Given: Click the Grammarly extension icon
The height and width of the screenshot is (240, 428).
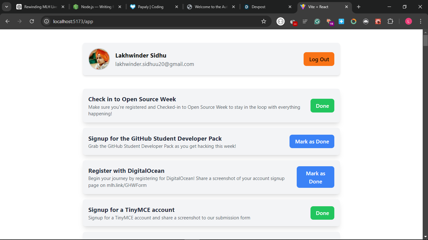Looking at the screenshot, I should (x=317, y=21).
